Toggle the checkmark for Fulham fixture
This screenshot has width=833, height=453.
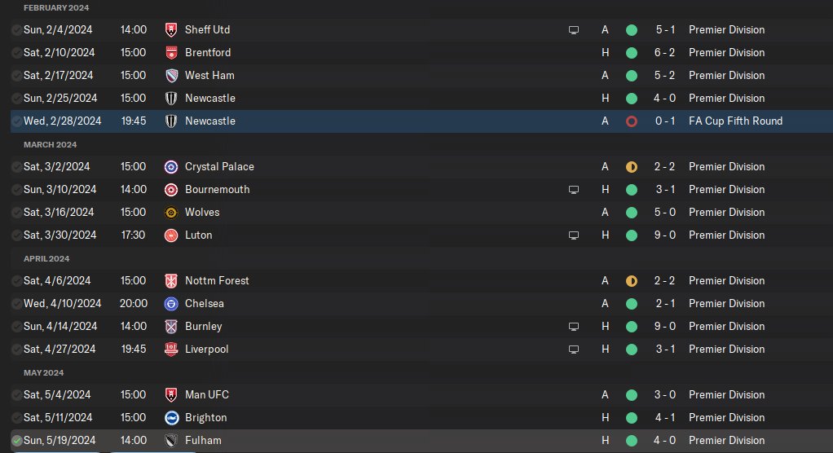pos(17,441)
